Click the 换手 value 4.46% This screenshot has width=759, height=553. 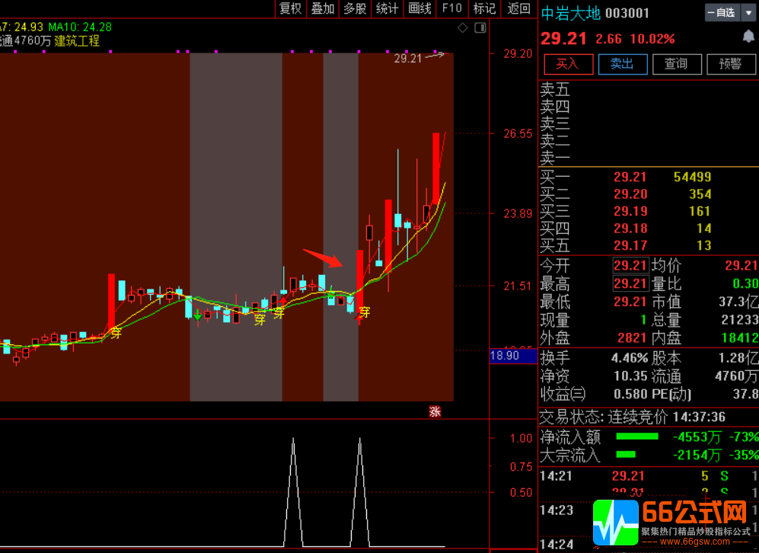click(x=630, y=358)
